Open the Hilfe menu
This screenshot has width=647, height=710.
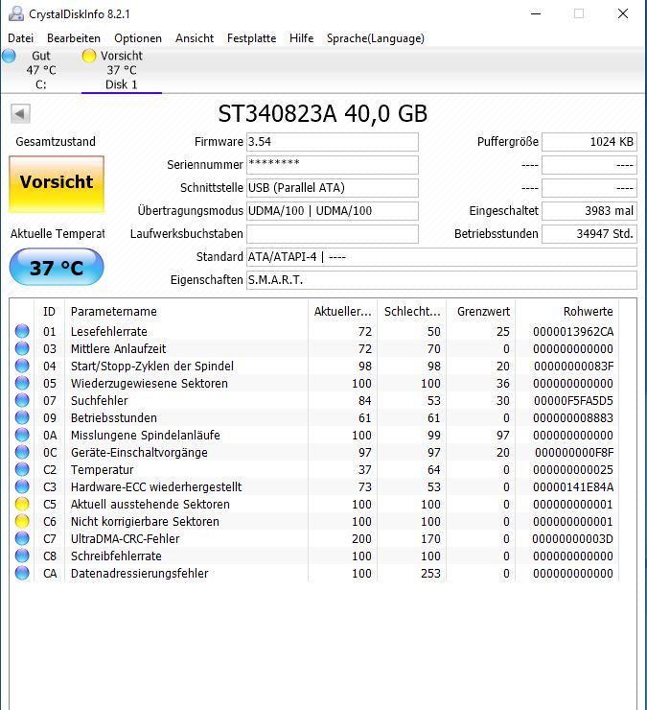[x=302, y=38]
